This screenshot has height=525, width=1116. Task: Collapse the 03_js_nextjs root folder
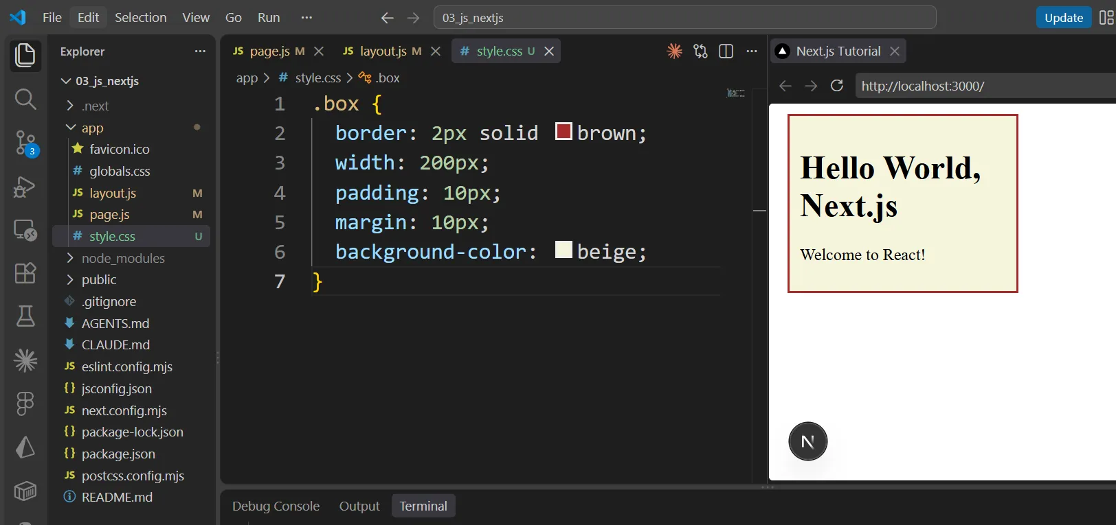click(66, 81)
